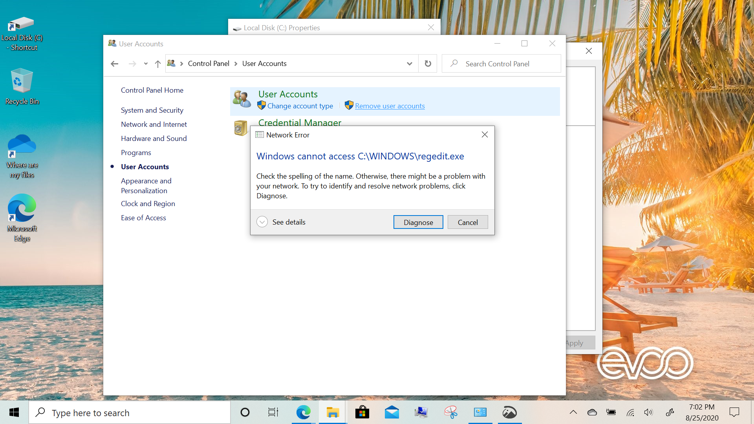Open Clock and Region category
The image size is (754, 424).
[x=148, y=204]
